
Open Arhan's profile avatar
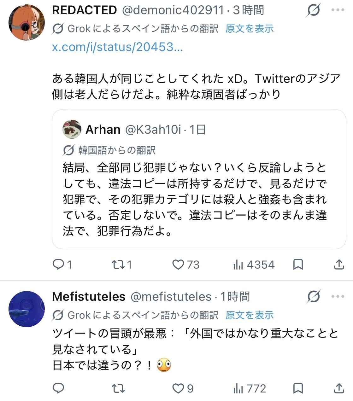(x=72, y=129)
